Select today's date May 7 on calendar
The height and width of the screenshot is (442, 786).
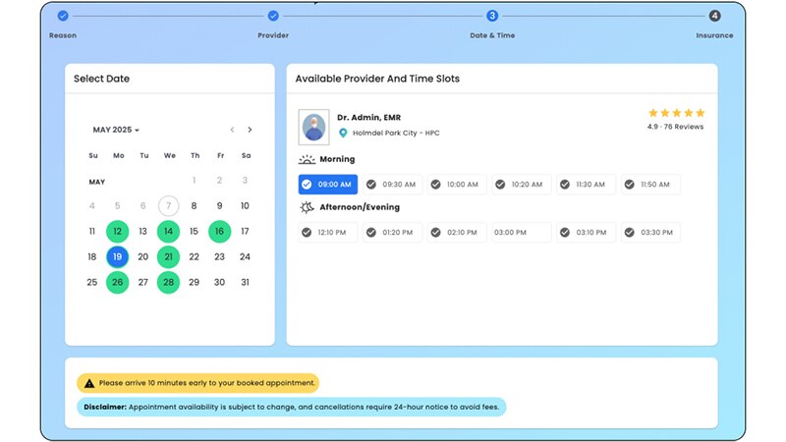coord(168,206)
